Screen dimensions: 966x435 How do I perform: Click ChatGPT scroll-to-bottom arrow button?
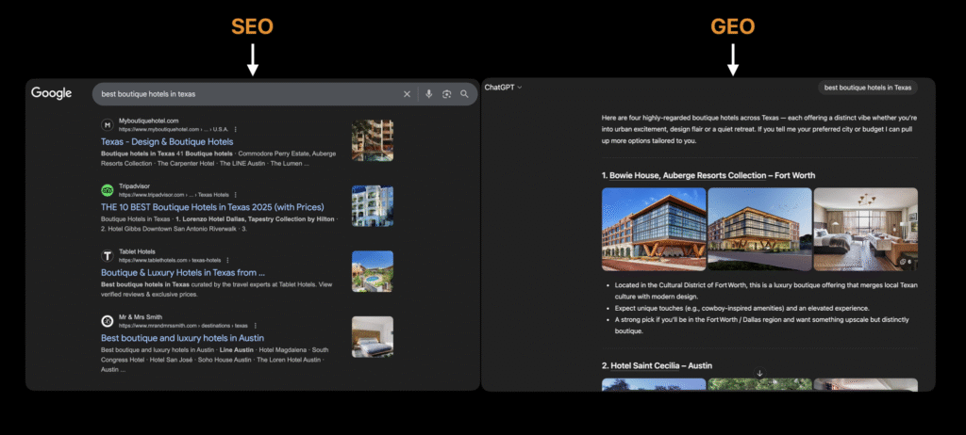tap(759, 374)
